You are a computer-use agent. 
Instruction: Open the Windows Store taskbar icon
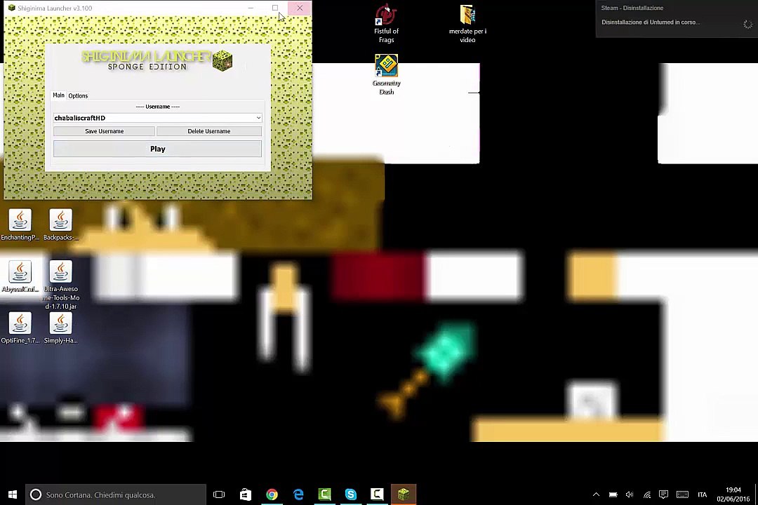pyautogui.click(x=246, y=494)
